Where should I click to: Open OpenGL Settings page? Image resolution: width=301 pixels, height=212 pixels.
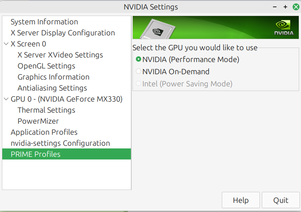pyautogui.click(x=46, y=66)
